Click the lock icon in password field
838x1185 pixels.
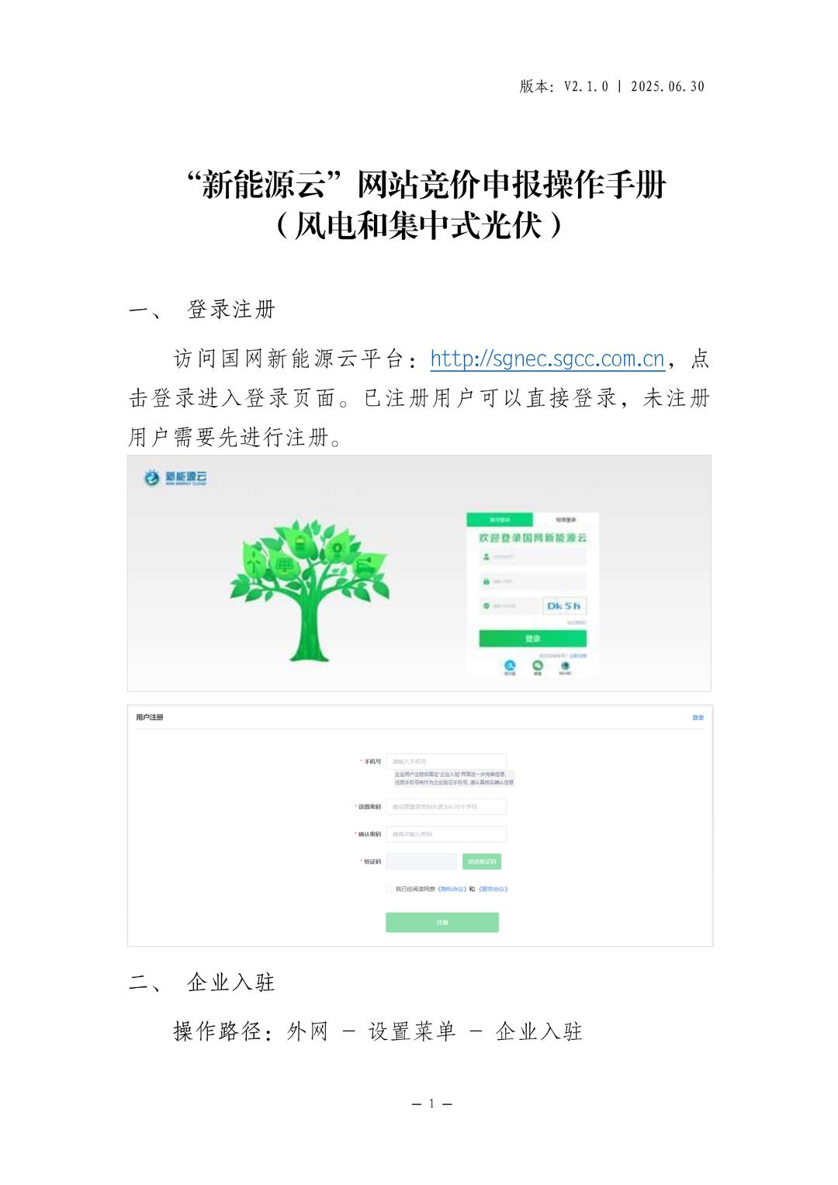pyautogui.click(x=487, y=581)
